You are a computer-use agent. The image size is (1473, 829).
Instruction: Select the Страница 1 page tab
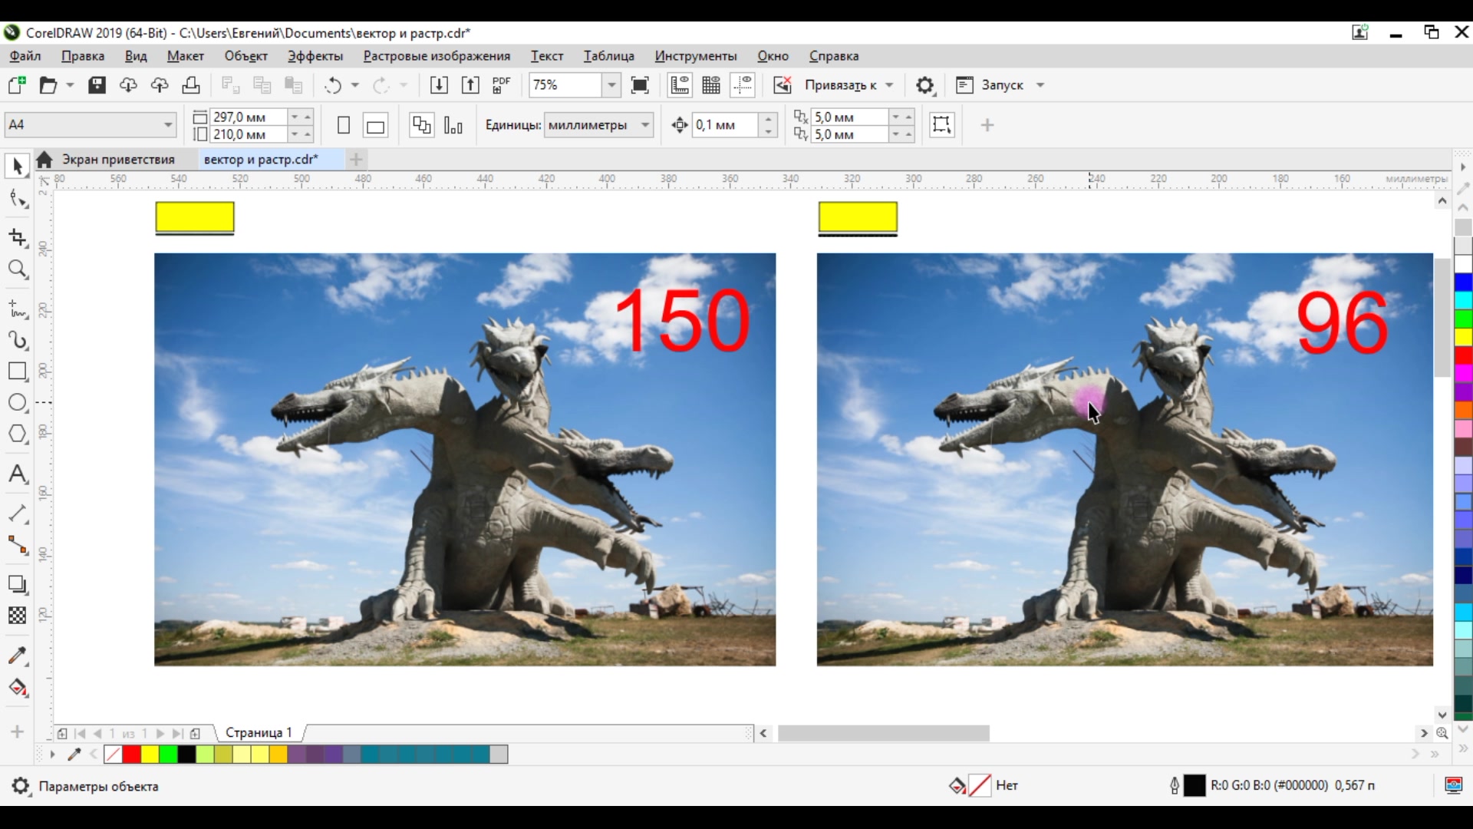click(259, 733)
